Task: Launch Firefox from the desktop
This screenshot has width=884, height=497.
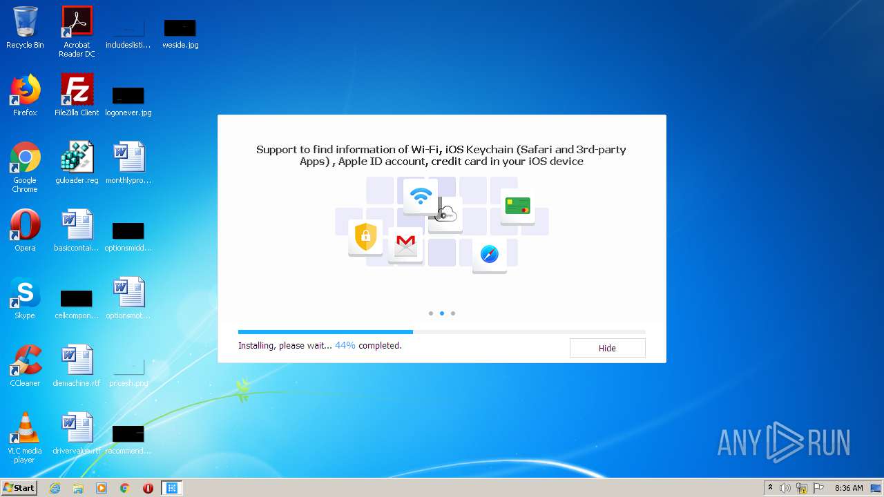Action: (25, 95)
